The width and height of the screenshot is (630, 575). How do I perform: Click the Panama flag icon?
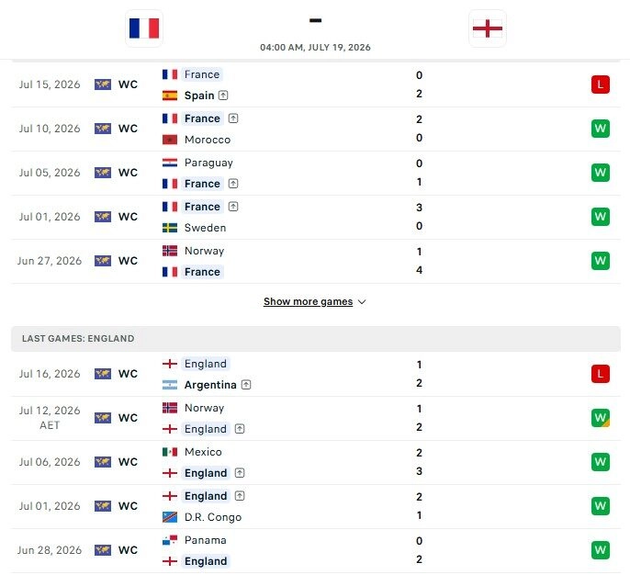point(170,540)
